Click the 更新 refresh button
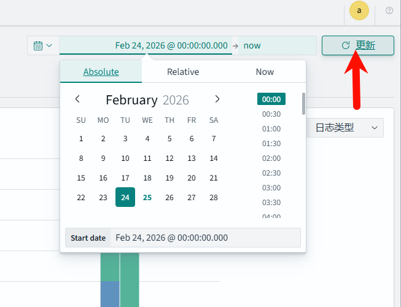 click(x=358, y=45)
